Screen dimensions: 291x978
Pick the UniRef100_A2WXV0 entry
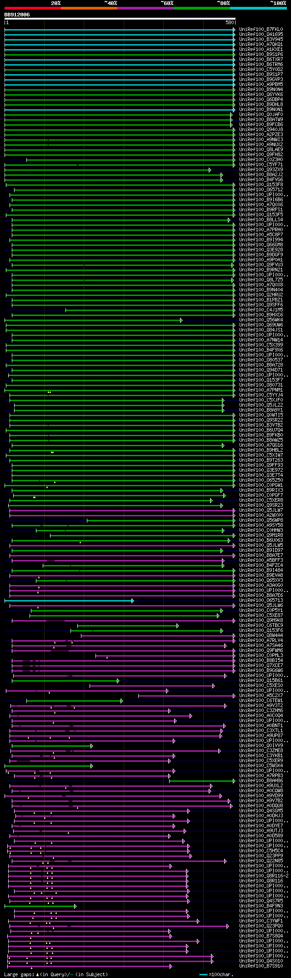[261, 515]
